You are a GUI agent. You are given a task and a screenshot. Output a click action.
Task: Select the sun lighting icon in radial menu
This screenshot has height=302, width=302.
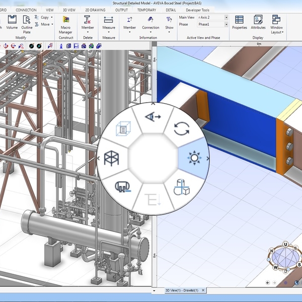[x=194, y=158]
